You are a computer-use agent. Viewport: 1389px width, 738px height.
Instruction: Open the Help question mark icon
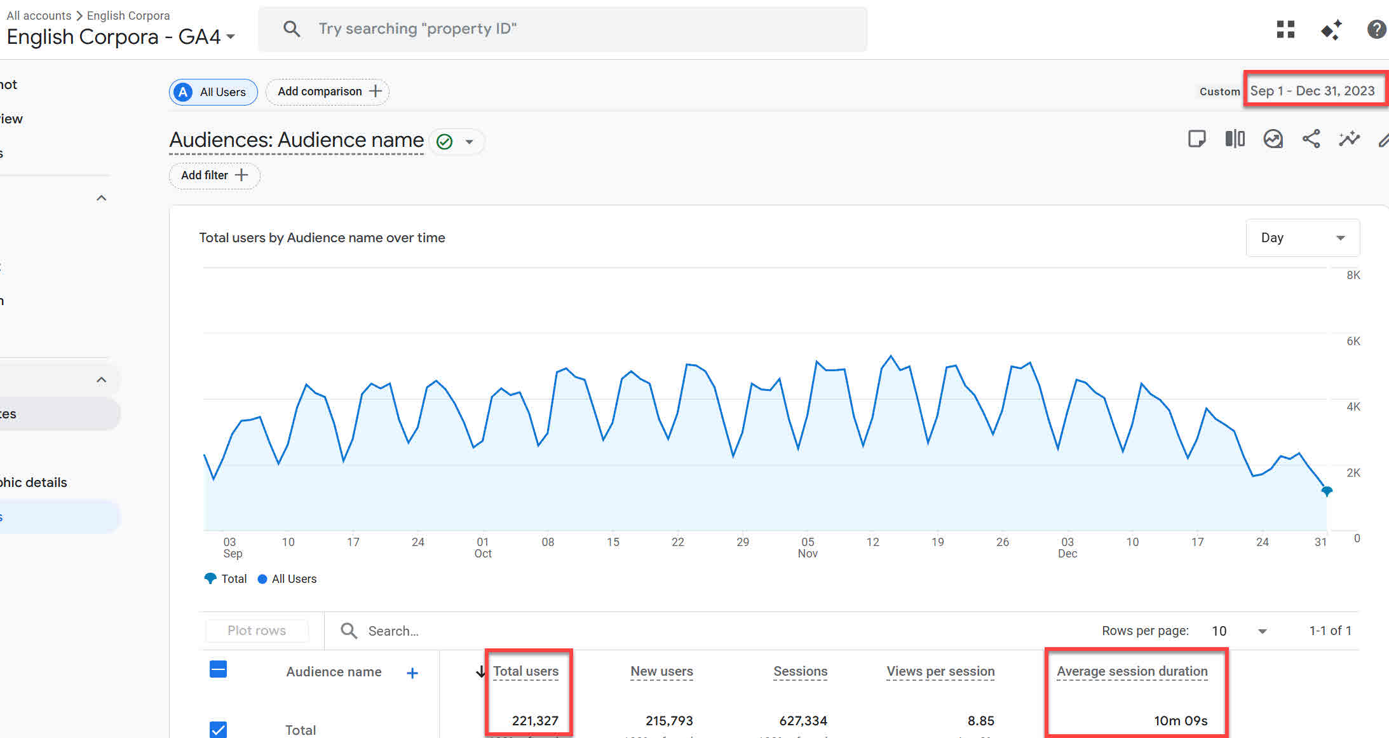point(1376,29)
